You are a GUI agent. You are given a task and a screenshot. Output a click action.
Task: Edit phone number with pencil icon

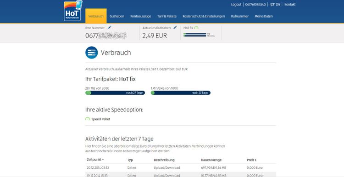110,27
